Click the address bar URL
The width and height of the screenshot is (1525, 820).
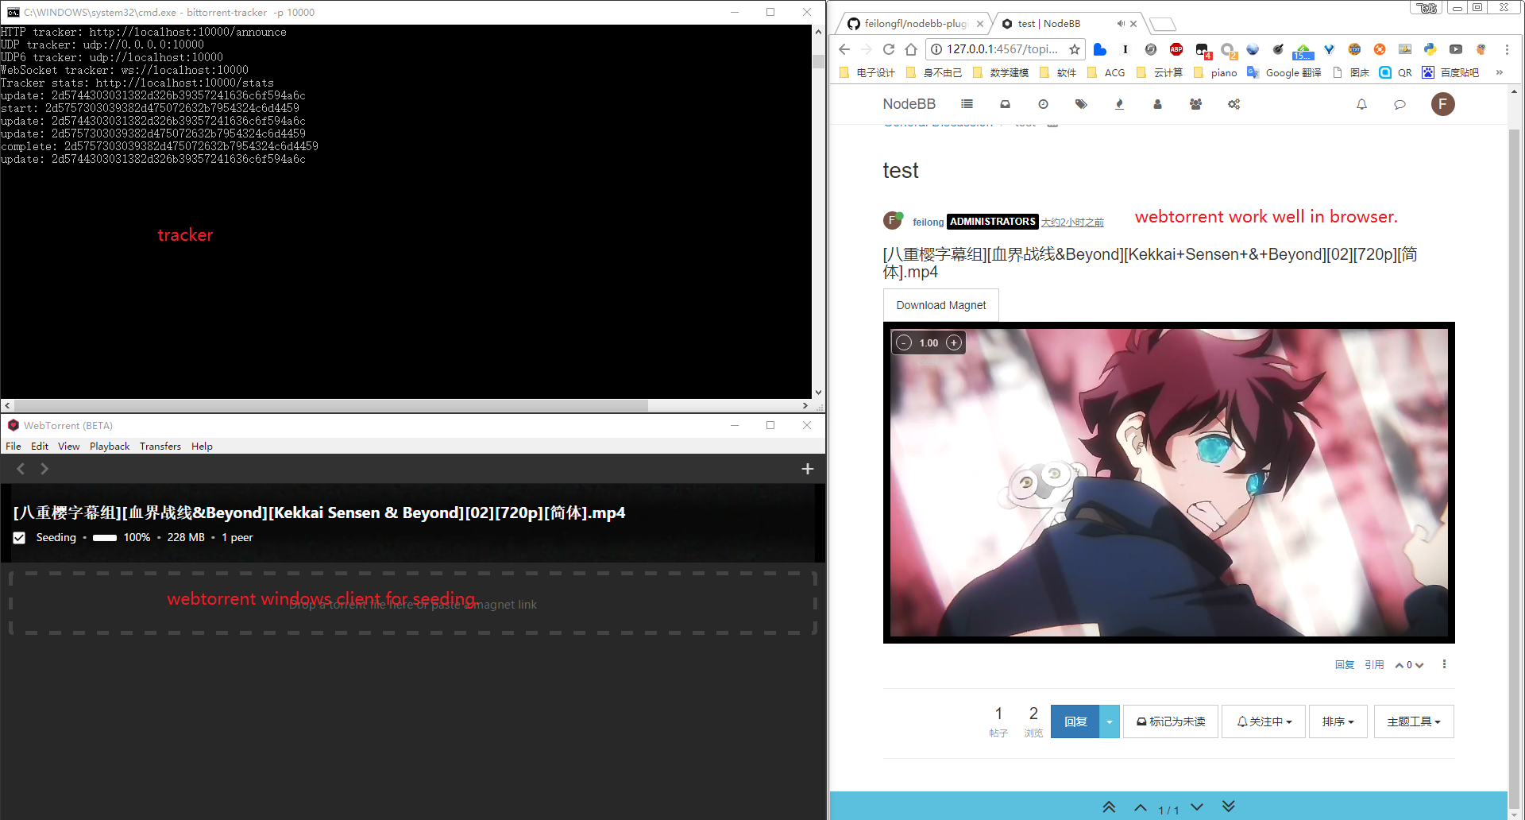coord(1002,49)
